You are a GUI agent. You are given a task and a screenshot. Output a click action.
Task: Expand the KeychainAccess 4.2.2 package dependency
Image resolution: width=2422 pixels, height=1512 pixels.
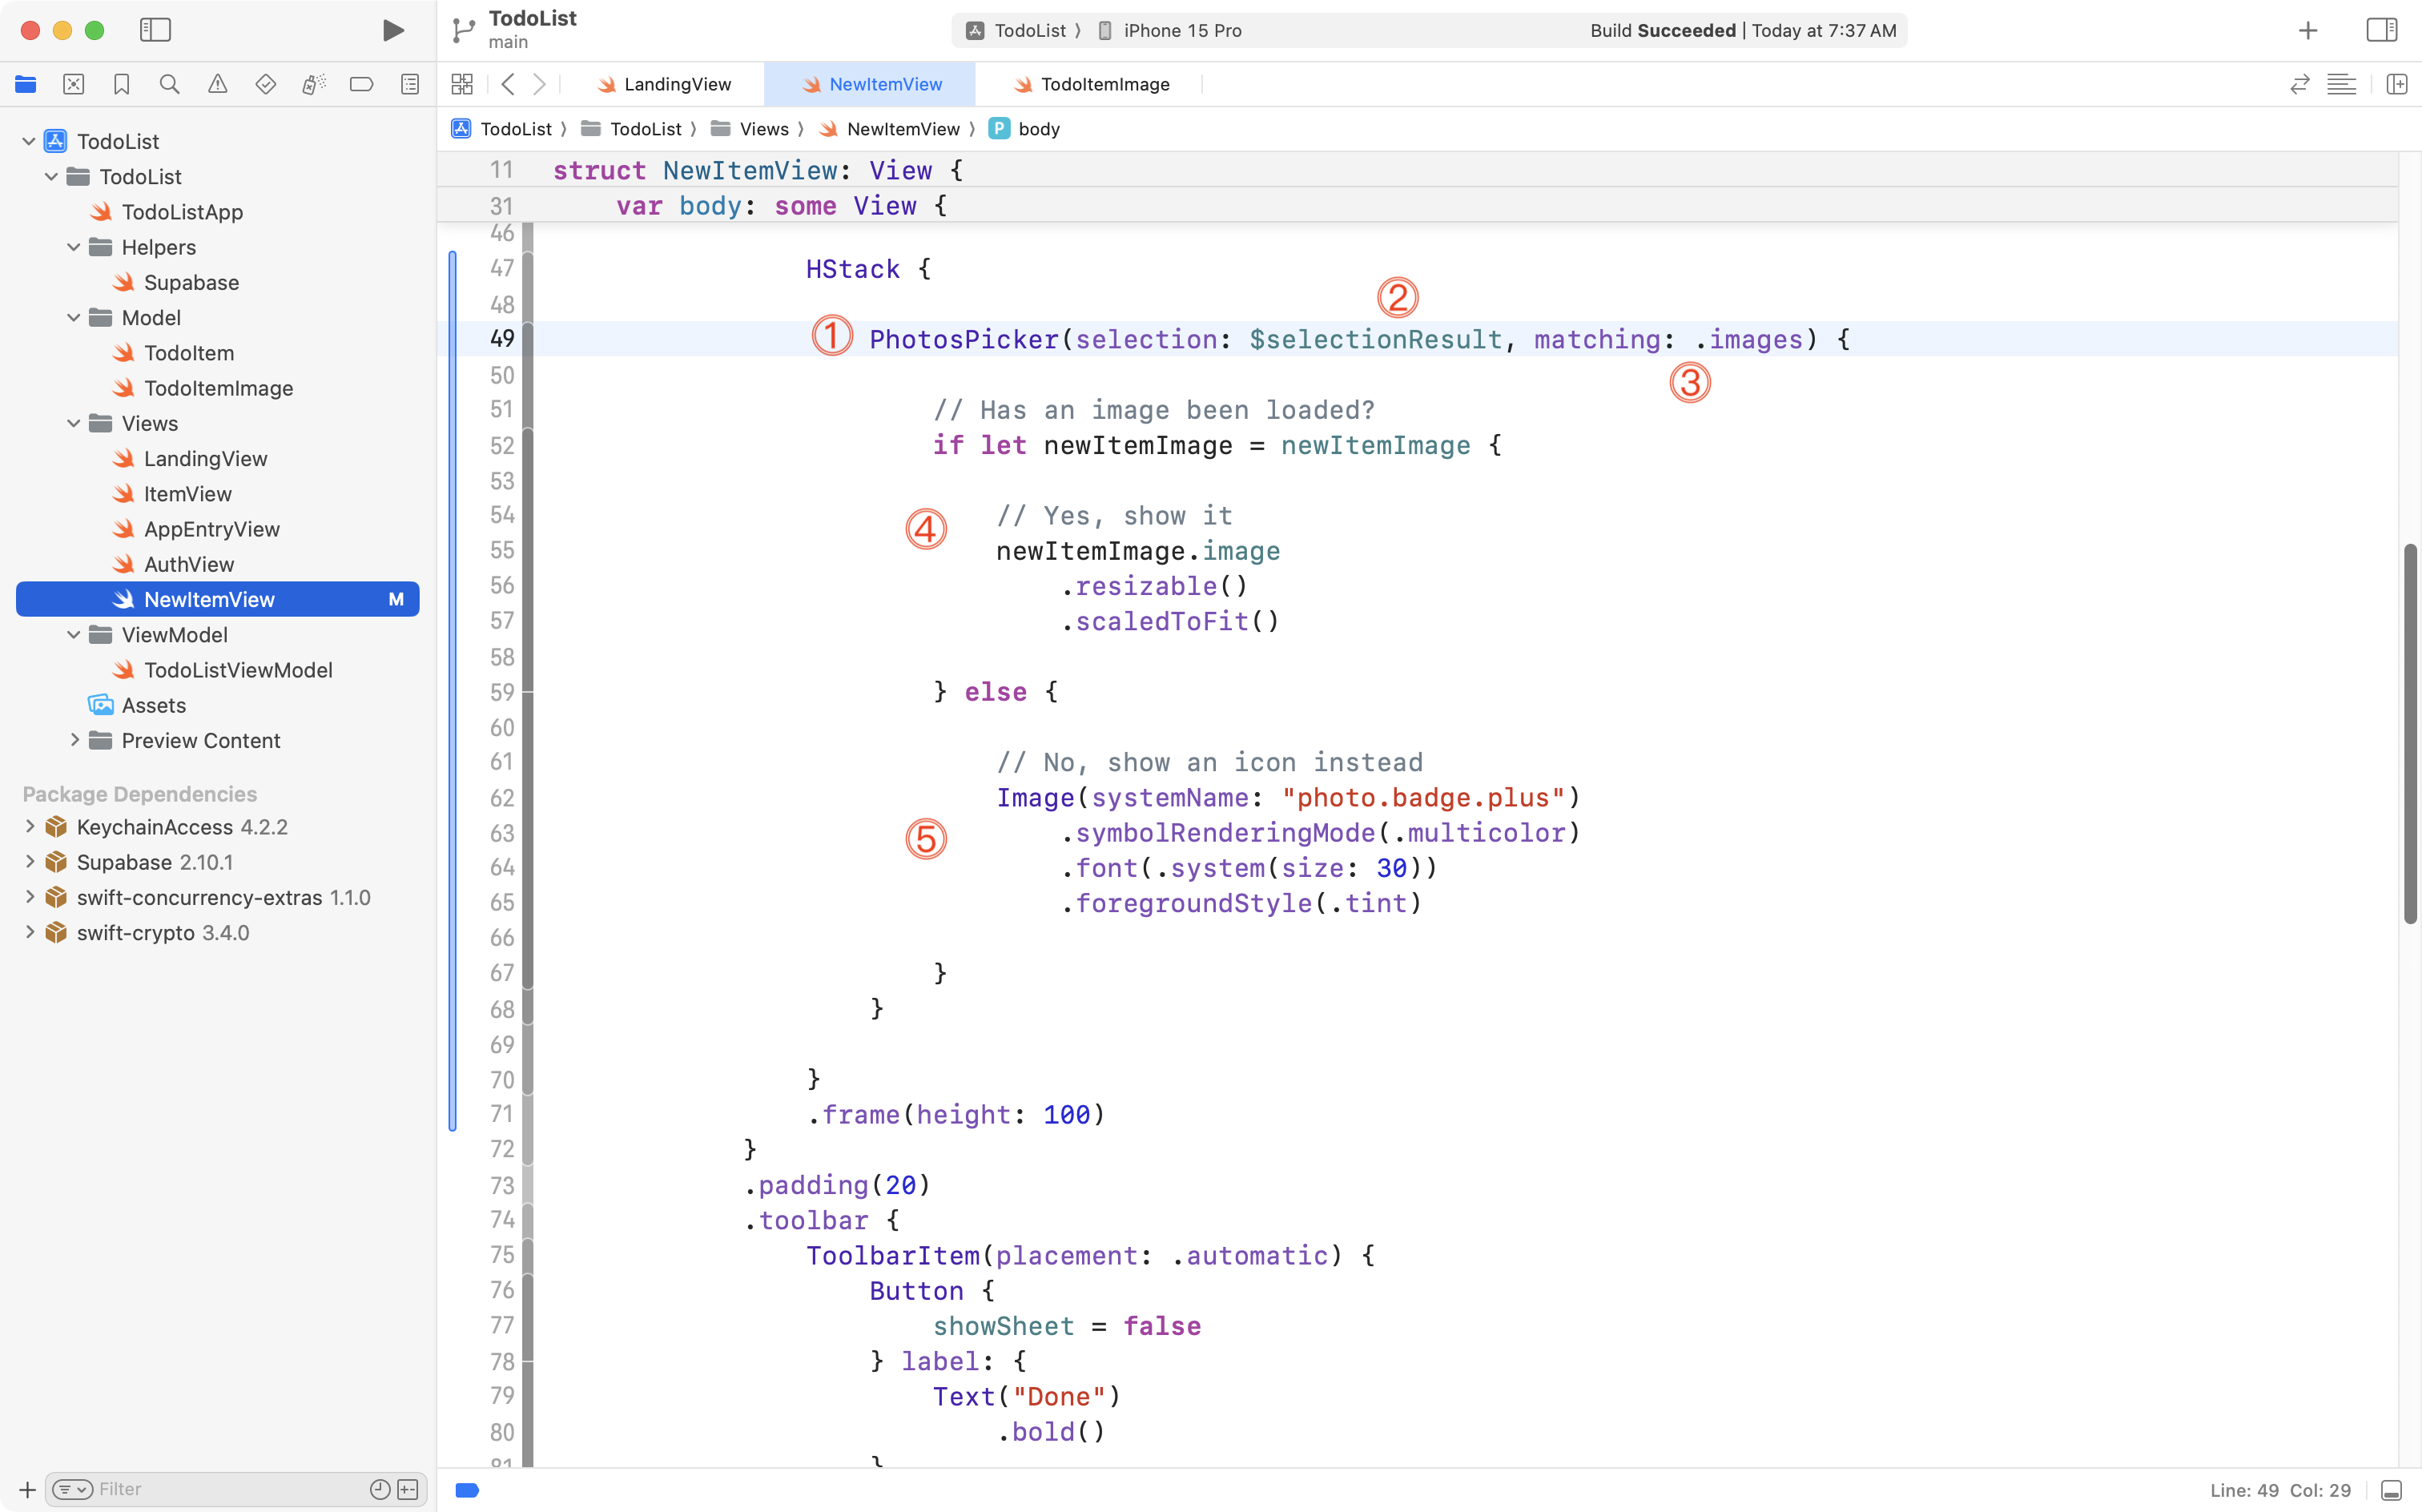coord(29,827)
